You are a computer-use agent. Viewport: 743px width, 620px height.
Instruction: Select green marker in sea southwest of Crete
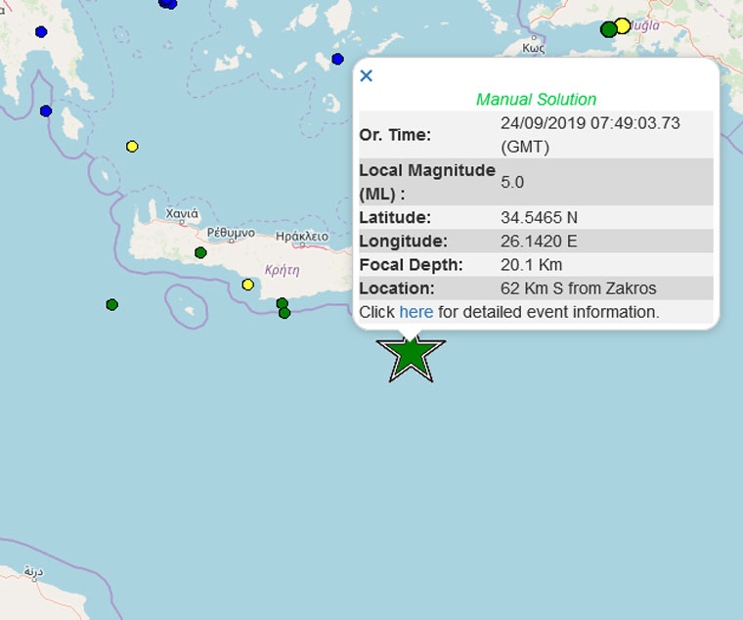(112, 305)
